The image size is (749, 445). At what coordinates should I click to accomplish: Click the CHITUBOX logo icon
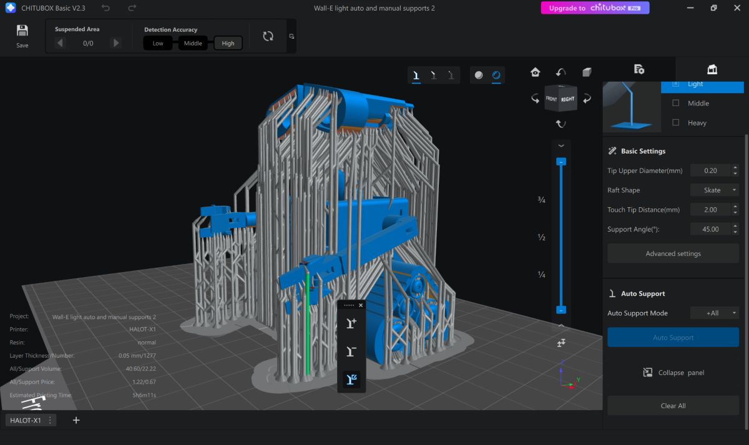click(x=10, y=8)
